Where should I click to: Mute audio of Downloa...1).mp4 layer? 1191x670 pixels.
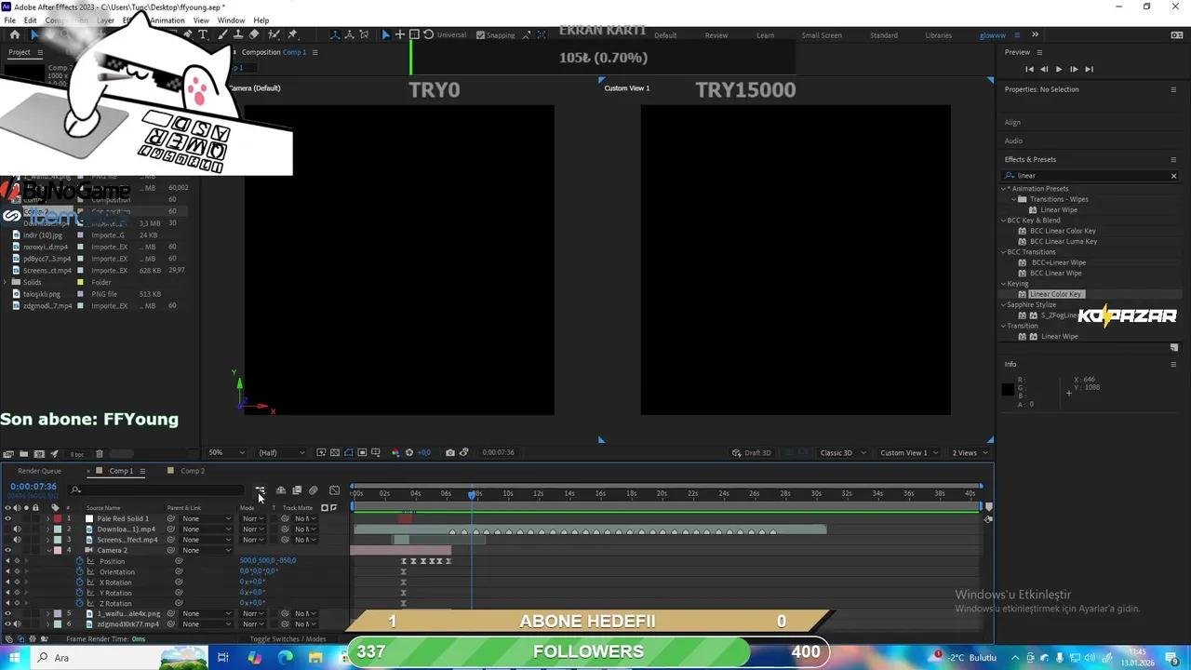tap(17, 529)
